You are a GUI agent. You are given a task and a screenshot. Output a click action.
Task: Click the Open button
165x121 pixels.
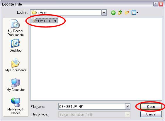click(x=151, y=107)
